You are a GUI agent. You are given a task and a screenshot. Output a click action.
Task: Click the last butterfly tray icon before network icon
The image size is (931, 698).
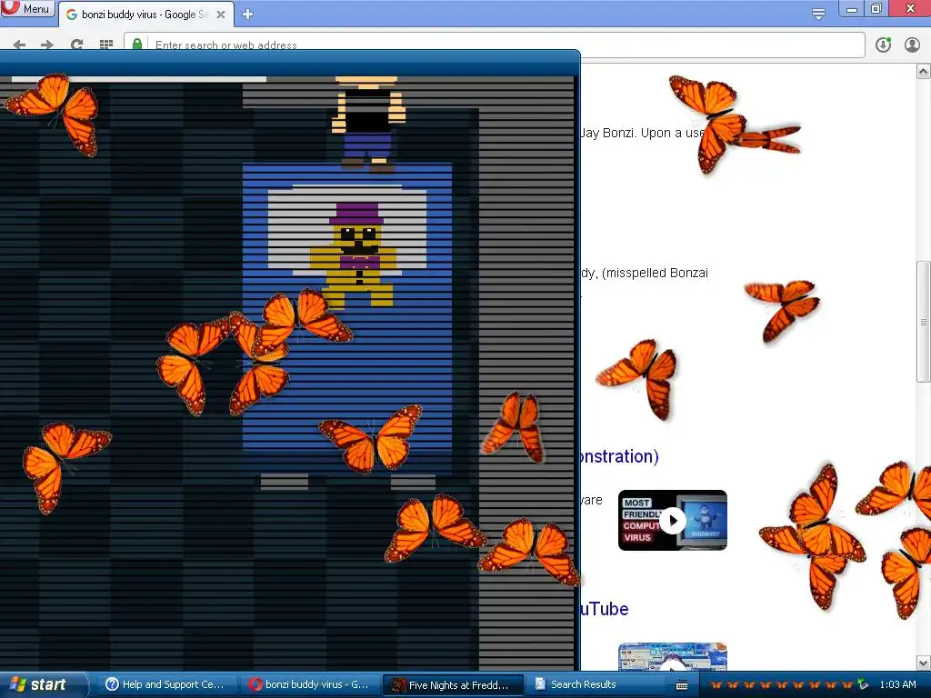847,685
